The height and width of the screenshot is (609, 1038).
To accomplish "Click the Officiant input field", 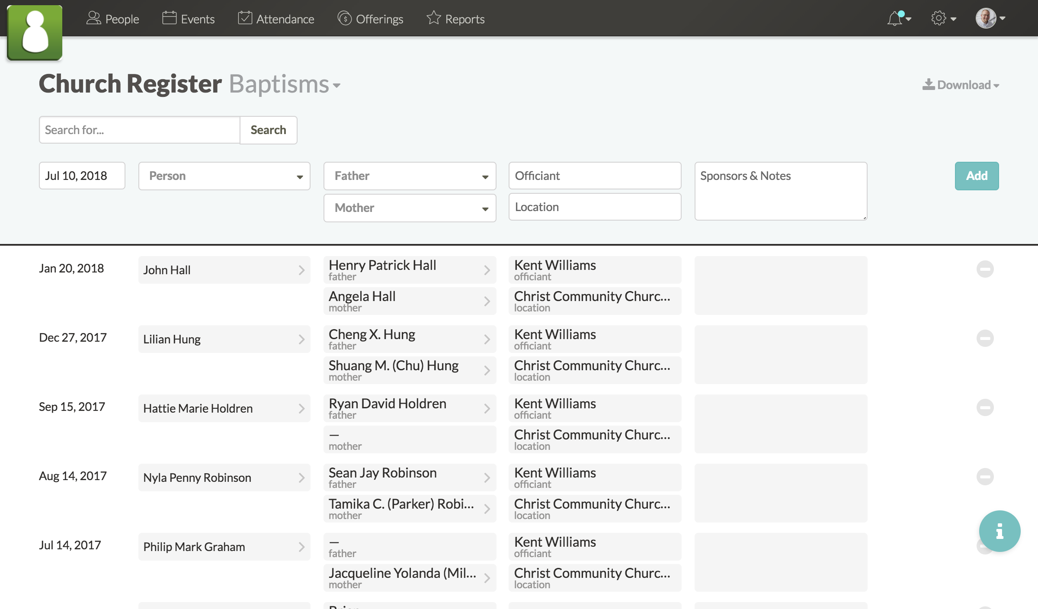I will point(595,176).
